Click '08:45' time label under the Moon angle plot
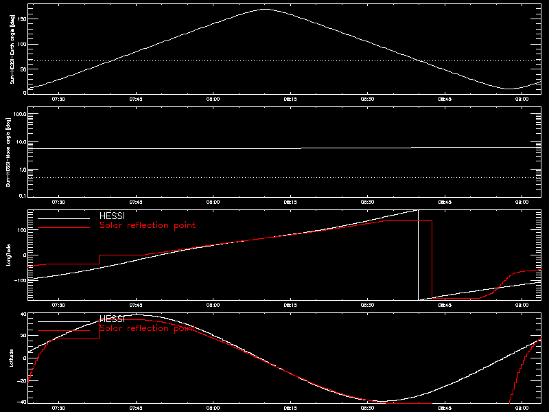The height and width of the screenshot is (412, 549). (445, 202)
